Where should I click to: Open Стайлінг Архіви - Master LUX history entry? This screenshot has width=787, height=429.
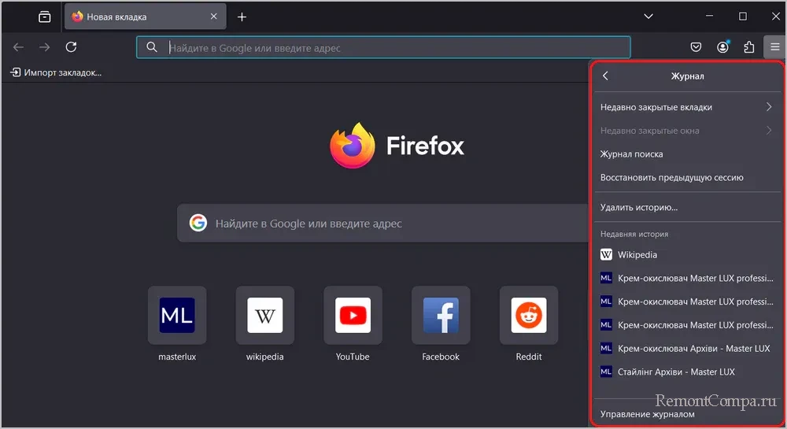point(686,372)
